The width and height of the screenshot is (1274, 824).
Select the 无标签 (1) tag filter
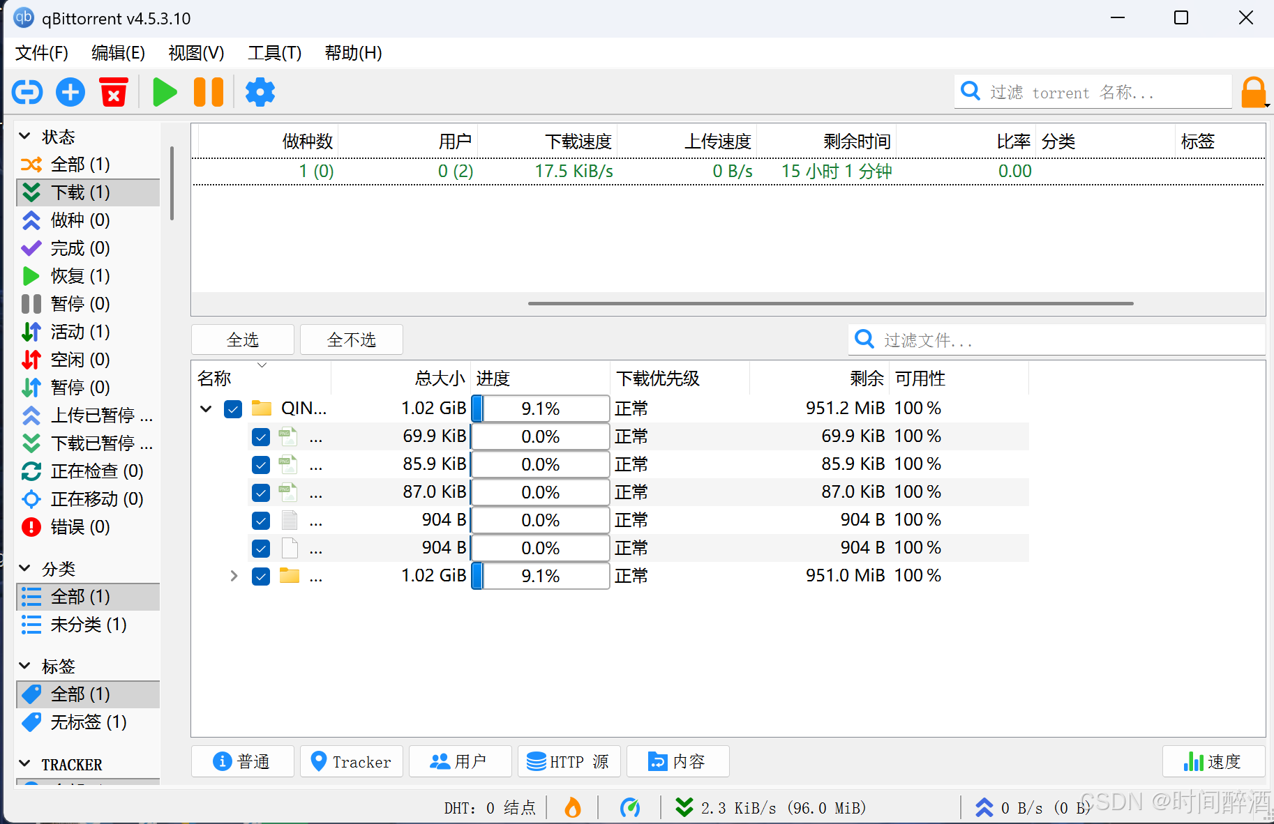(88, 722)
